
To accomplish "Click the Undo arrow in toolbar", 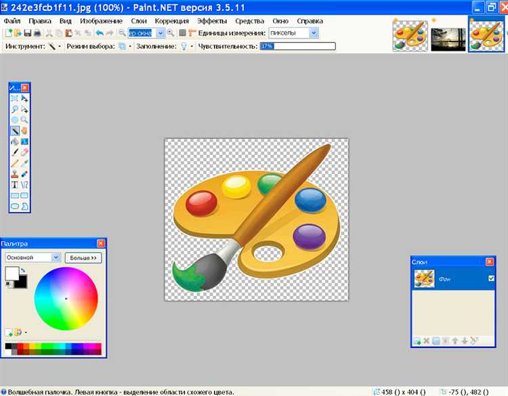I will coord(100,33).
